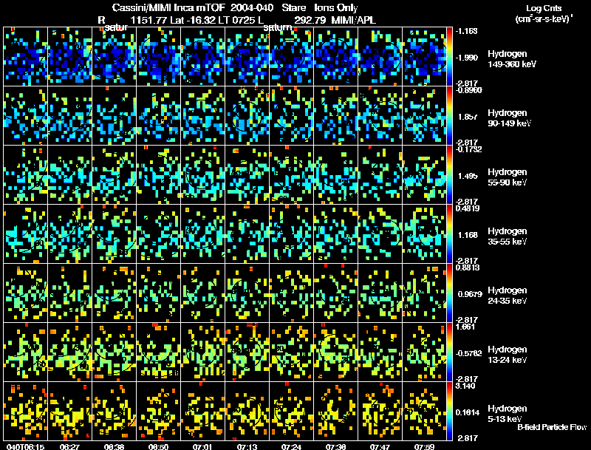The image size is (591, 450).
Task: Click the '-0.1732' color scale value
Action: click(468, 149)
